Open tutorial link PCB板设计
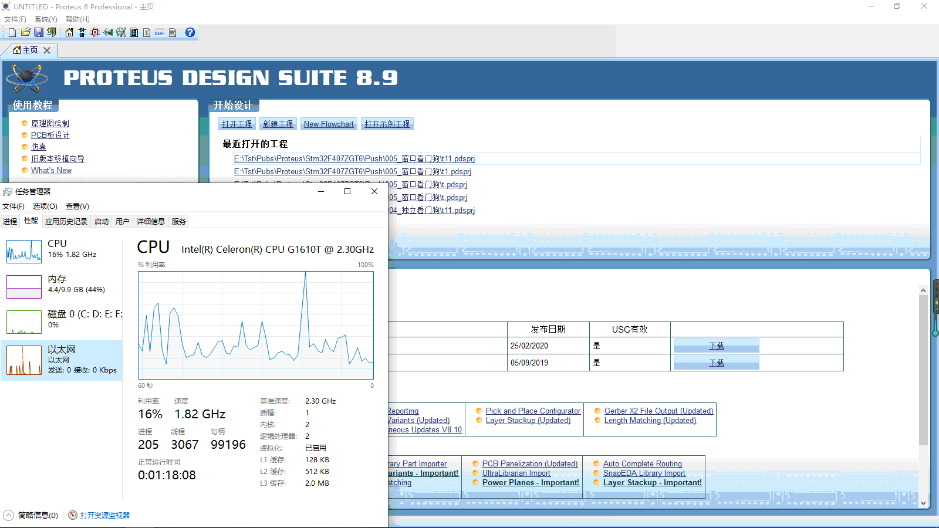 (x=50, y=136)
